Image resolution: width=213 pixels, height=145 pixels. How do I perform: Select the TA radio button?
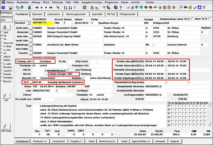[2, 39]
